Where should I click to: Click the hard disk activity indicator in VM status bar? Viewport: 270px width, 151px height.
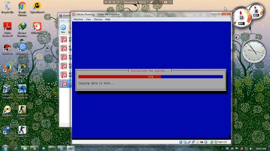(x=181, y=142)
